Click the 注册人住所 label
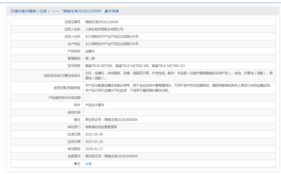The width and height of the screenshot is (281, 174). point(72,37)
